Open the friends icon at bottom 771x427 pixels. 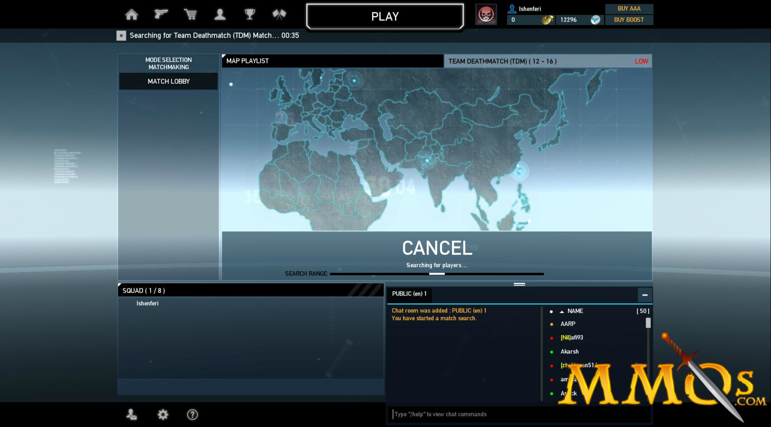132,415
